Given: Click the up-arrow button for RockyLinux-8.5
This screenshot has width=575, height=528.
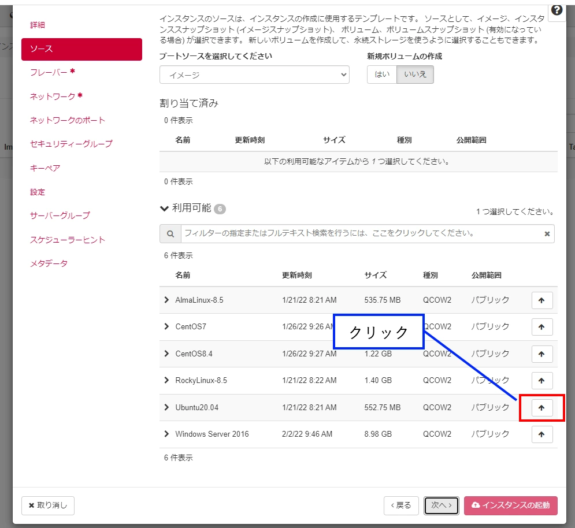Looking at the screenshot, I should click(541, 381).
